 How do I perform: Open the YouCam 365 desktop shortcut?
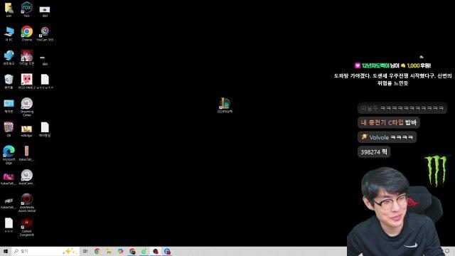pos(45,33)
